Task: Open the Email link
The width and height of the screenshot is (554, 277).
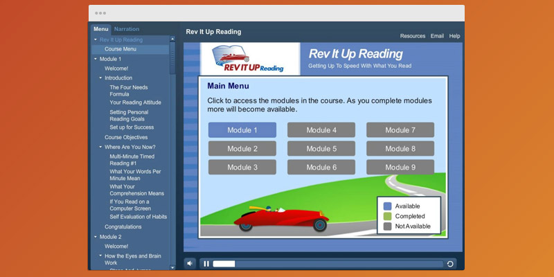Action: 437,36
